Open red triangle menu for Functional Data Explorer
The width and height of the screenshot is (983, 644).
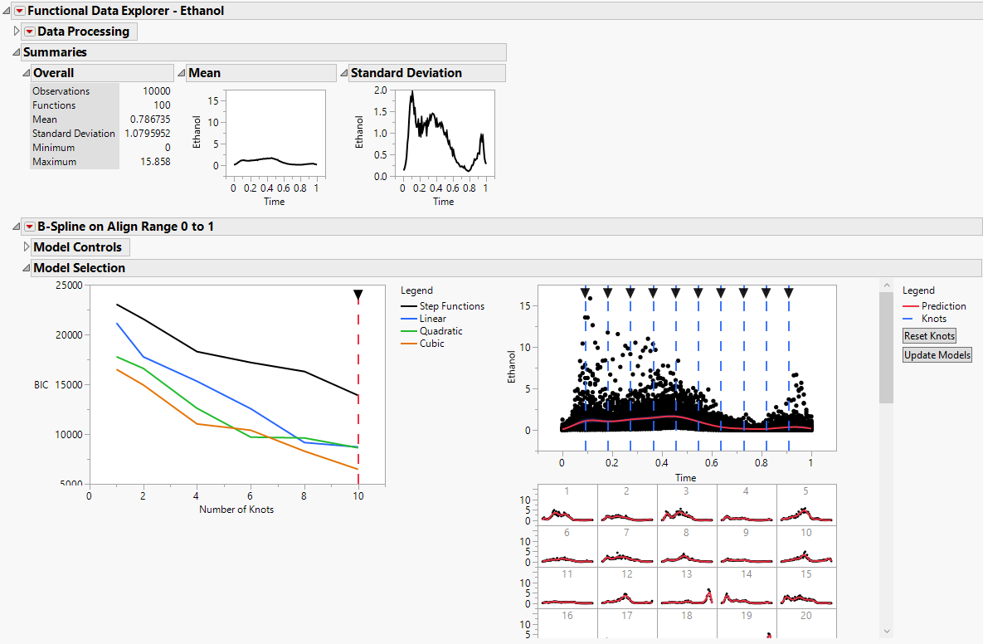pos(19,11)
